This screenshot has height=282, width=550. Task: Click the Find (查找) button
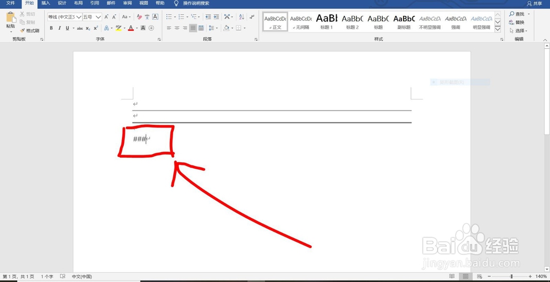point(517,14)
